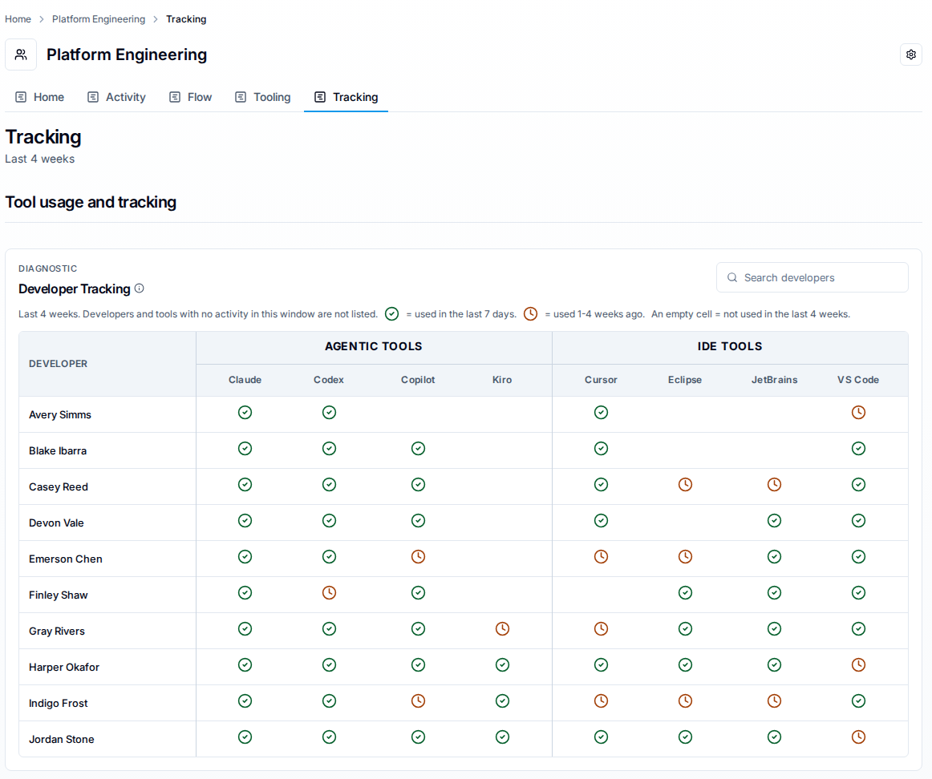Image resolution: width=932 pixels, height=779 pixels.
Task: Select developer Devon Vale
Action: [x=56, y=523]
